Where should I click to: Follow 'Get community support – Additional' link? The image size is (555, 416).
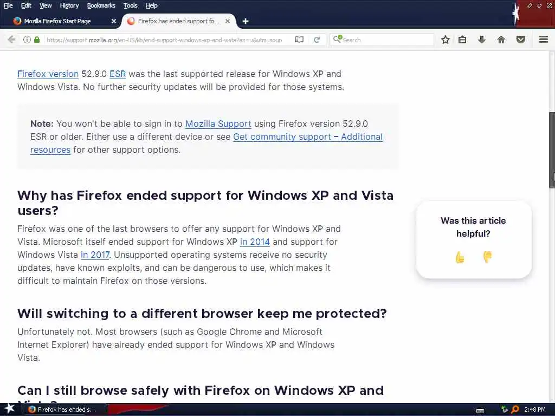coord(308,137)
